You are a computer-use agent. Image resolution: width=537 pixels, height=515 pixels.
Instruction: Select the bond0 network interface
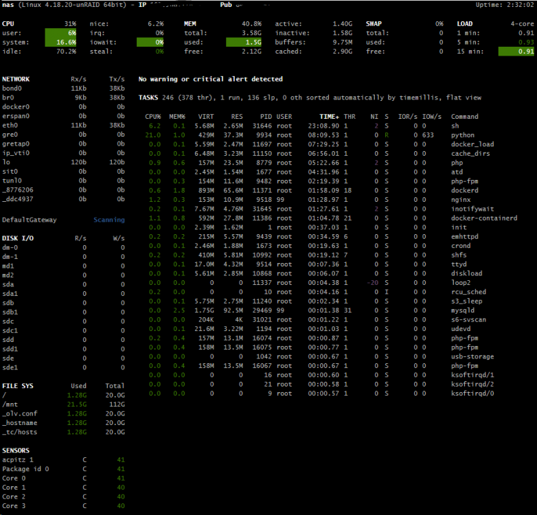pos(12,89)
